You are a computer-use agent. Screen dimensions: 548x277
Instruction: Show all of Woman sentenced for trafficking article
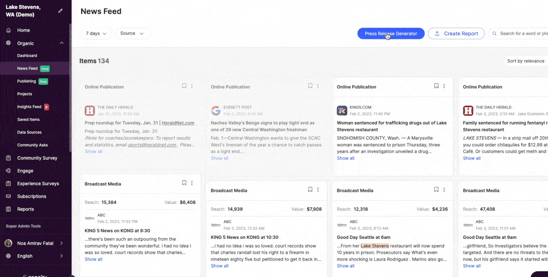point(345,158)
